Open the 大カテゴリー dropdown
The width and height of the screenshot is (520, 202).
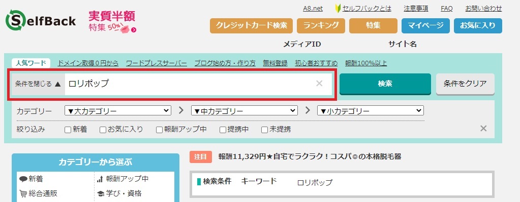[x=118, y=110]
